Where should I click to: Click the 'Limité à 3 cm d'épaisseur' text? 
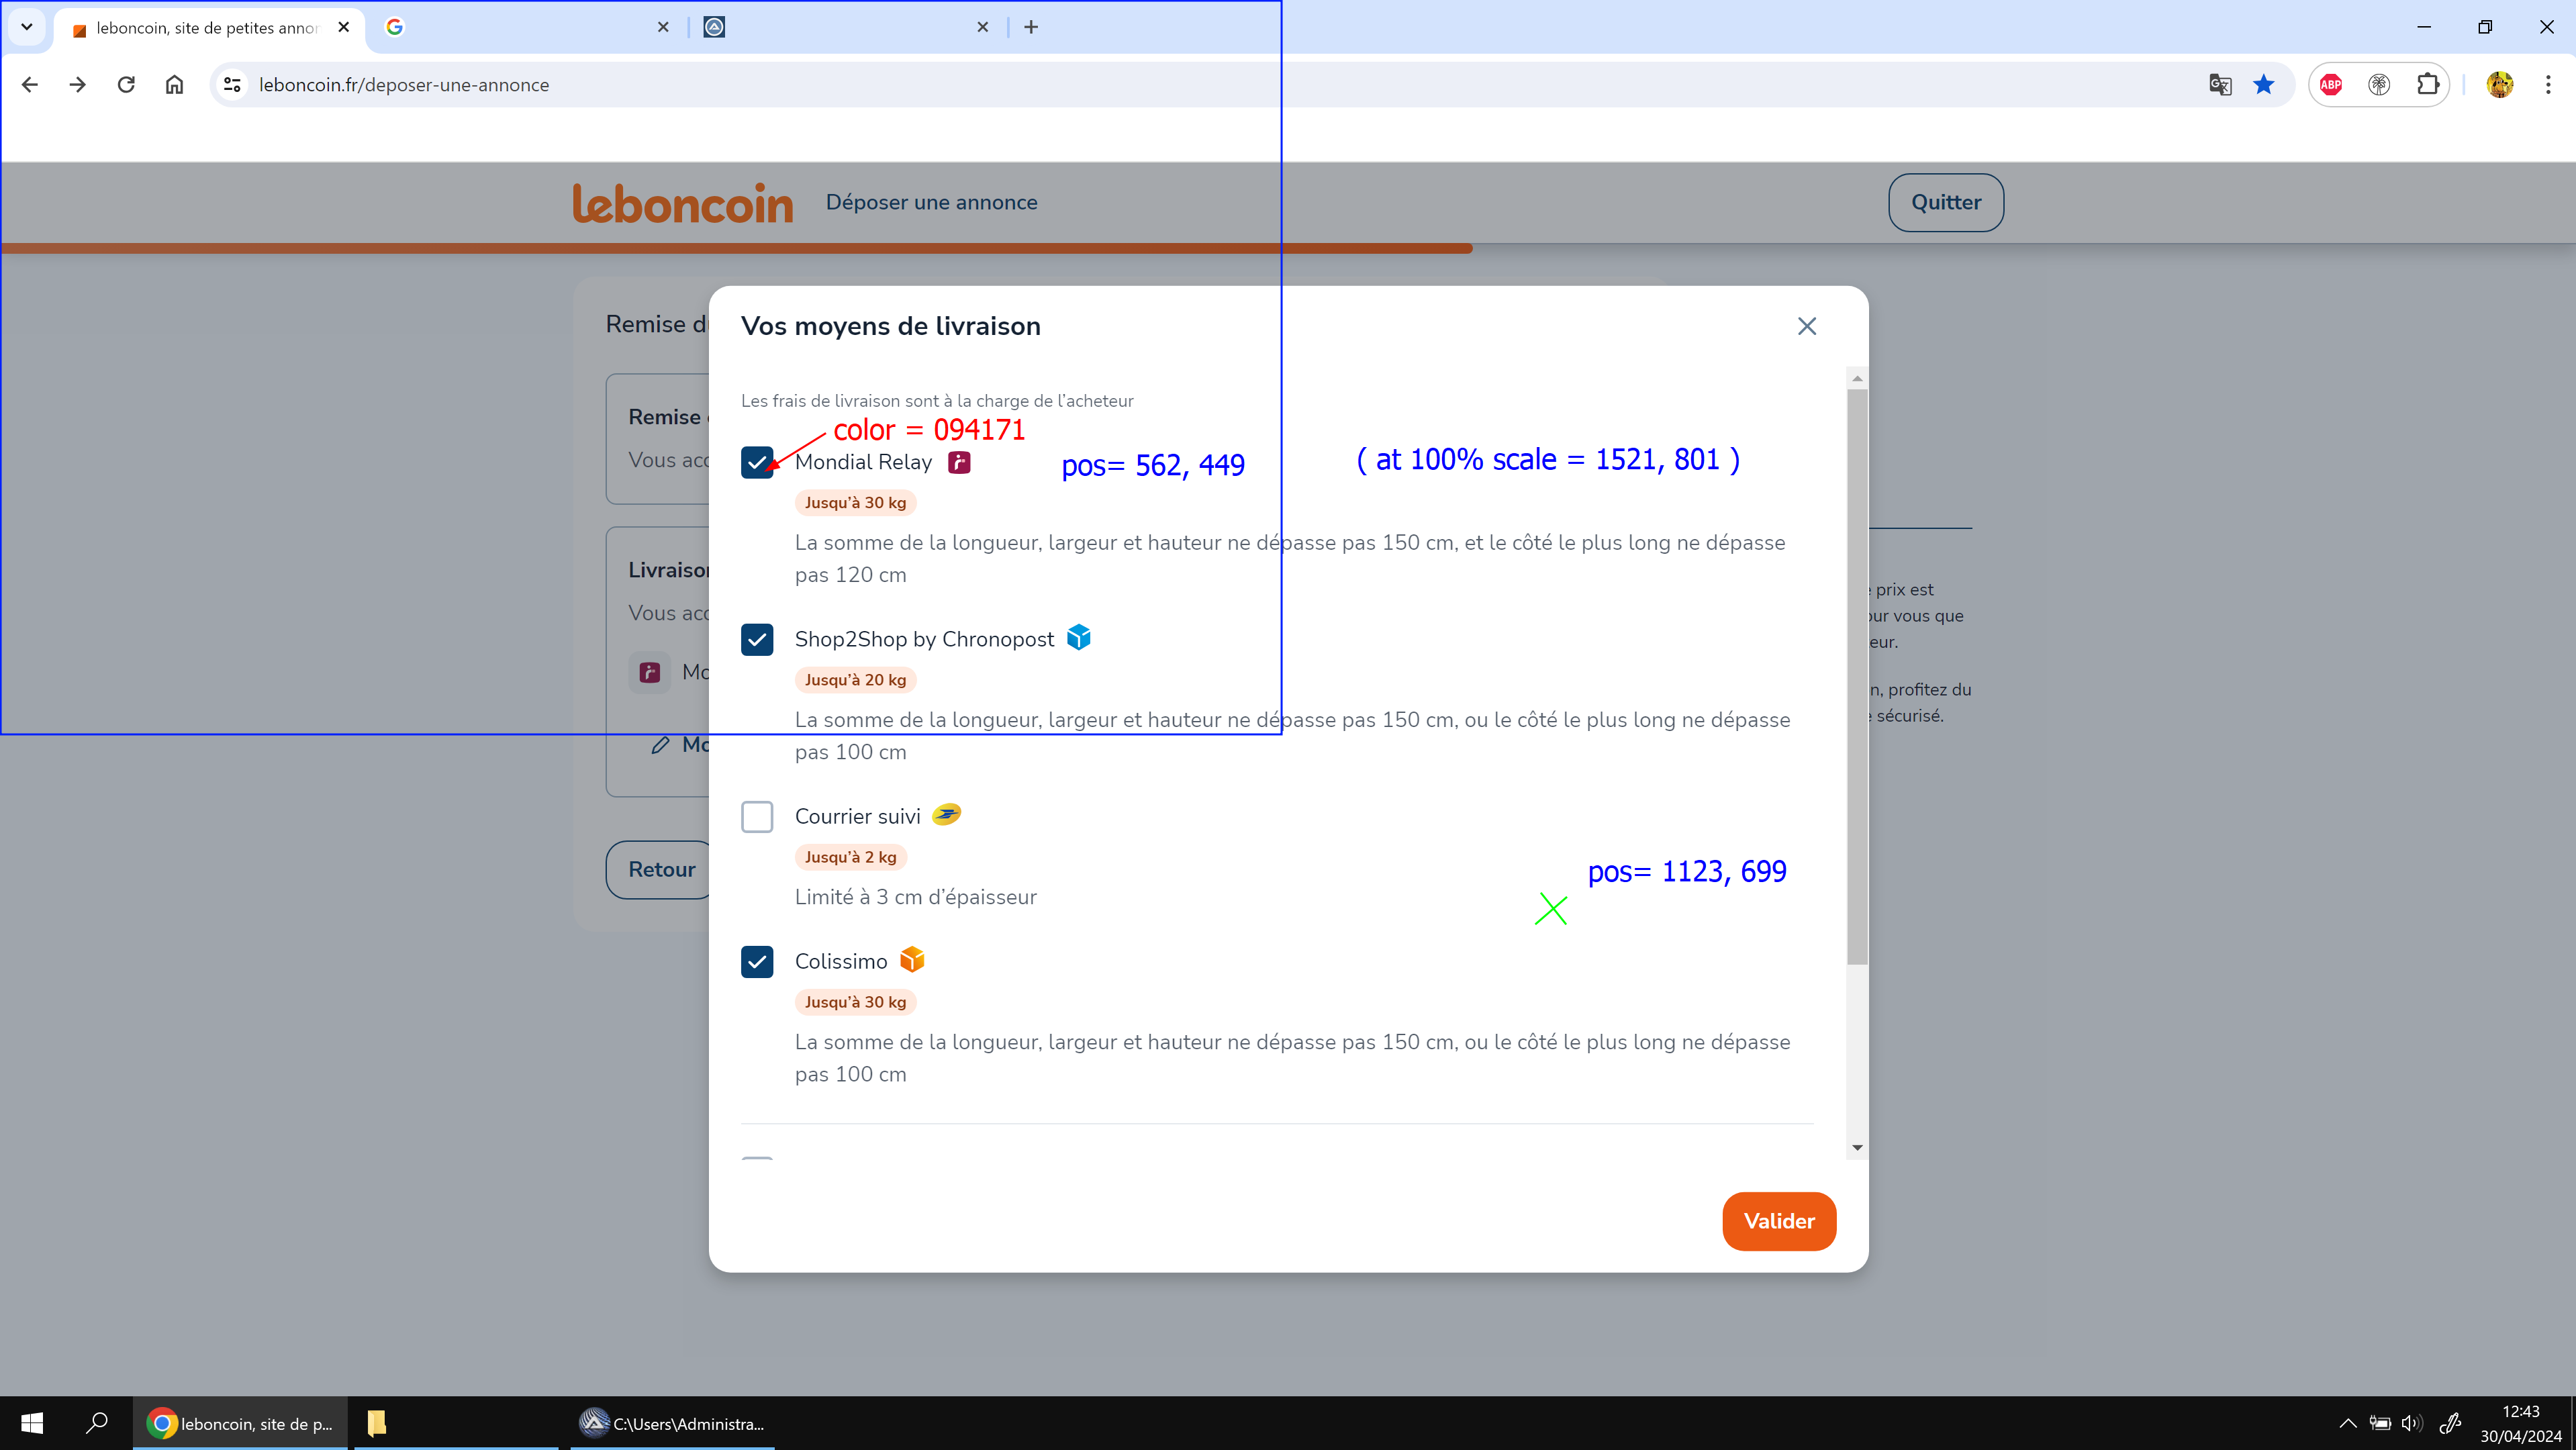pos(915,897)
